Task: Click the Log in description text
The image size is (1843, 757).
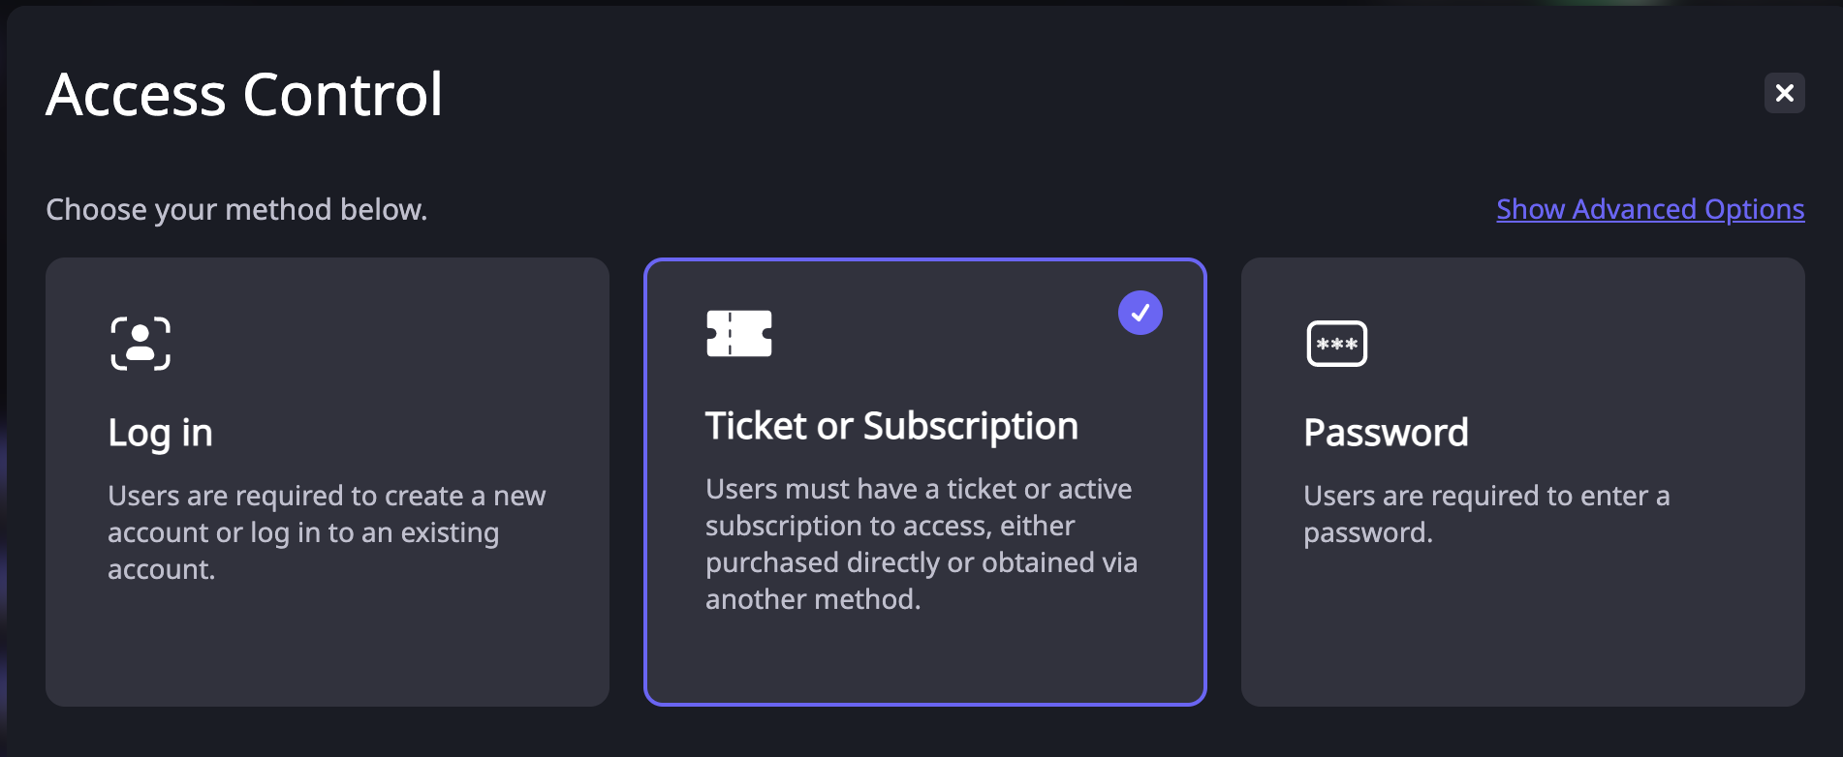Action: [x=327, y=532]
